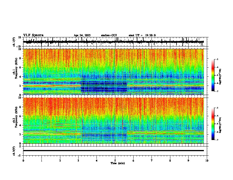Click time axis tick label "3"
Image resolution: width=233 pixels, height=180 pixels.
78,161
